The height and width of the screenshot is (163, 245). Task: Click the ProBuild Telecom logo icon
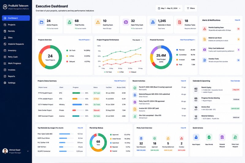tap(5, 7)
